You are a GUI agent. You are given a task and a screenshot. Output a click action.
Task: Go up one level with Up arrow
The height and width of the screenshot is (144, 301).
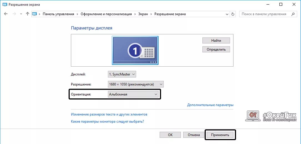[27, 14]
